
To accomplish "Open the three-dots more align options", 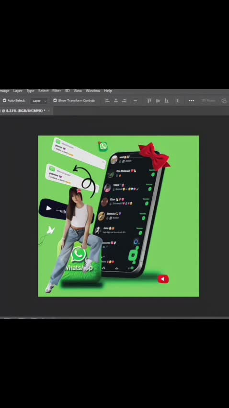I will coord(191,101).
